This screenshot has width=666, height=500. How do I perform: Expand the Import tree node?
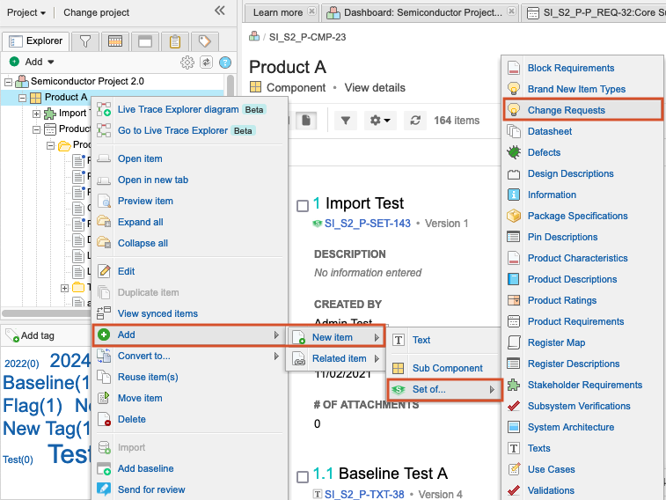click(37, 114)
